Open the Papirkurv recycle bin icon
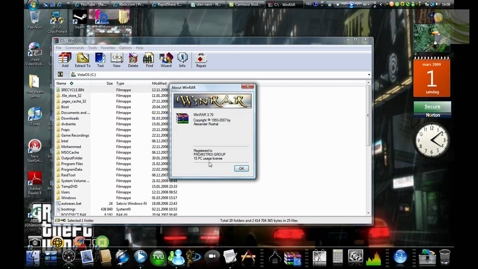478x269 pixels. tap(34, 20)
